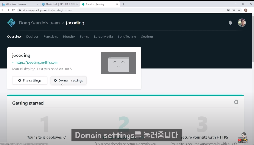The width and height of the screenshot is (254, 145).
Task: Select the Overview | jocoding tab
Action: point(100,4)
